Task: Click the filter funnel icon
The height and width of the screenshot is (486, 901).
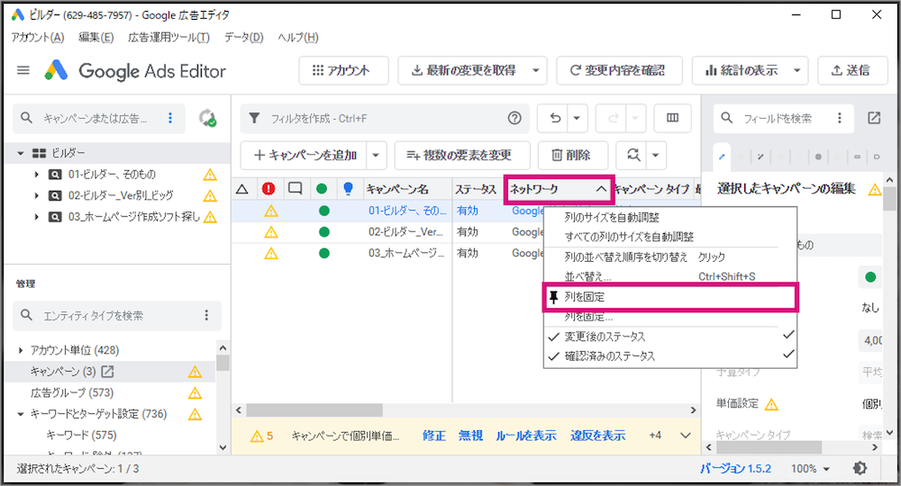Action: (254, 118)
